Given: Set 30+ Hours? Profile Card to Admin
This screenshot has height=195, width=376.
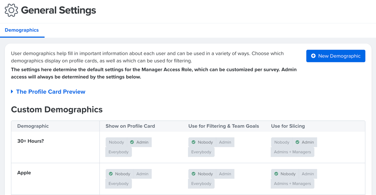Looking at the screenshot, I should 139,142.
